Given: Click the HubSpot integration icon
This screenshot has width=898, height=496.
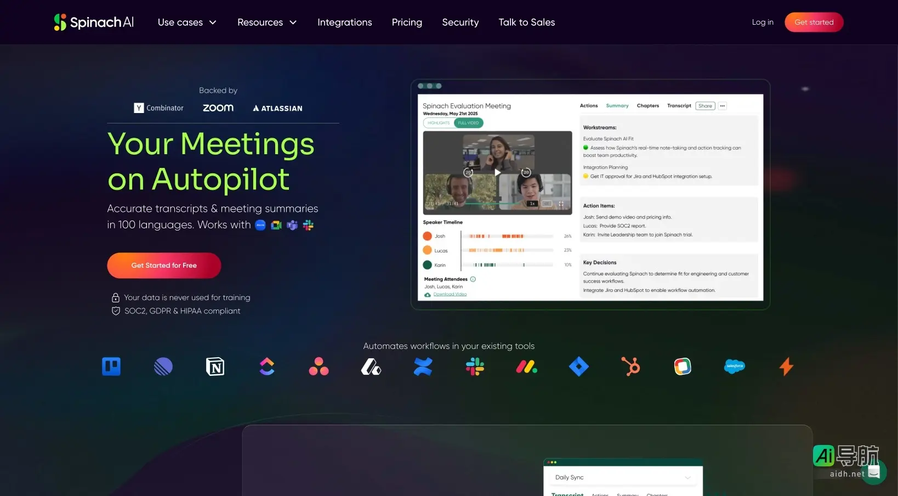Looking at the screenshot, I should (x=630, y=367).
